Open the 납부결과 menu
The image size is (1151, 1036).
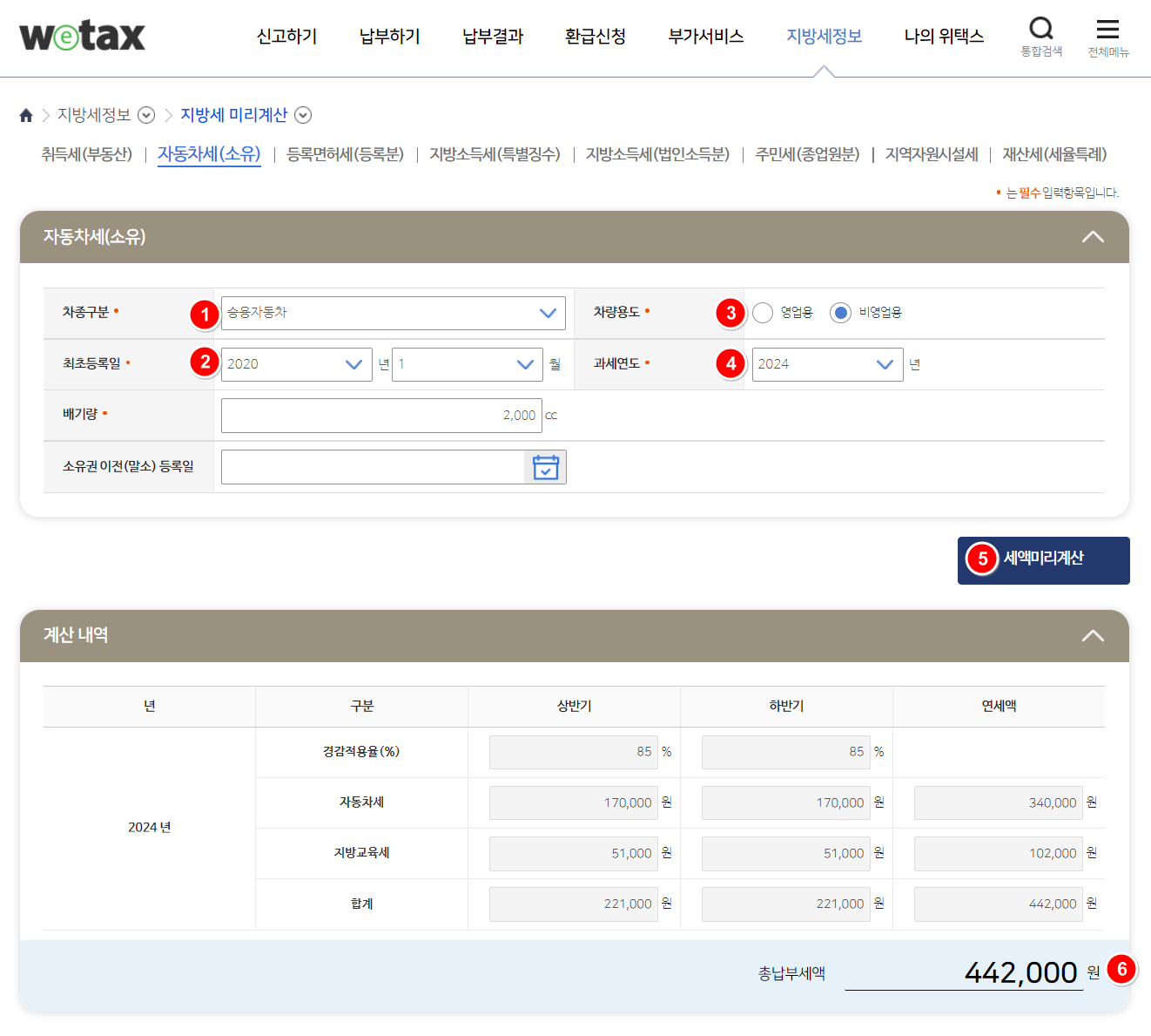point(493,37)
